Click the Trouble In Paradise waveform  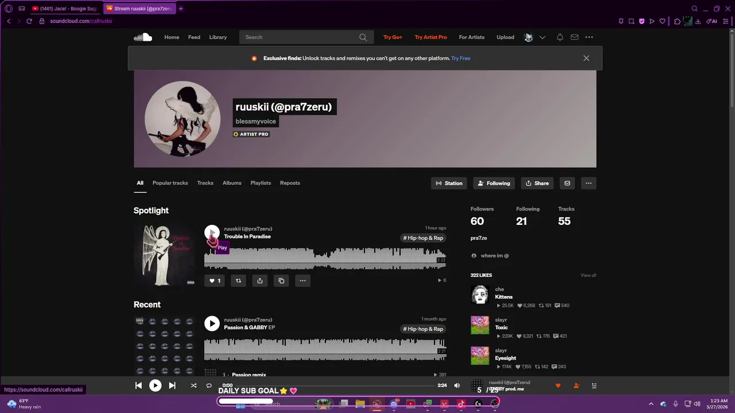click(325, 258)
